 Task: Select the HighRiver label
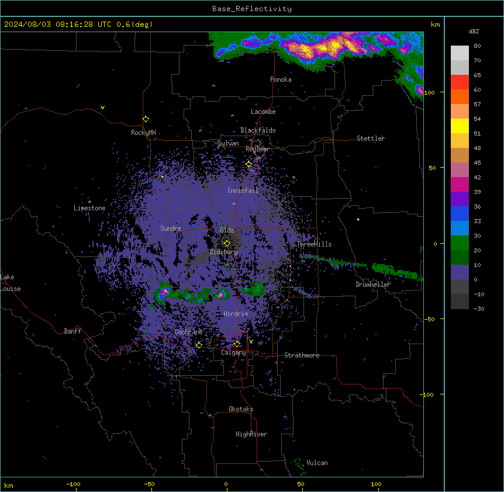(x=251, y=434)
